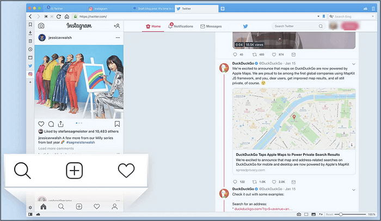
Task: Share jessicavwalsh's Instagram post
Action: point(61,124)
